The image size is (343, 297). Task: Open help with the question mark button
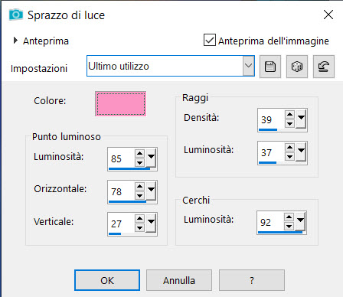click(252, 280)
